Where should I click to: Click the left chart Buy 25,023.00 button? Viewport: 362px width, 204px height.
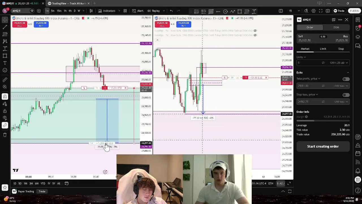coord(41,24)
